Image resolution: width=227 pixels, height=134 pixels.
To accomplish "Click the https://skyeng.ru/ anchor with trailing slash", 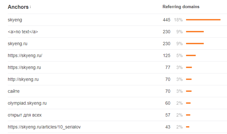I will [x=25, y=55].
